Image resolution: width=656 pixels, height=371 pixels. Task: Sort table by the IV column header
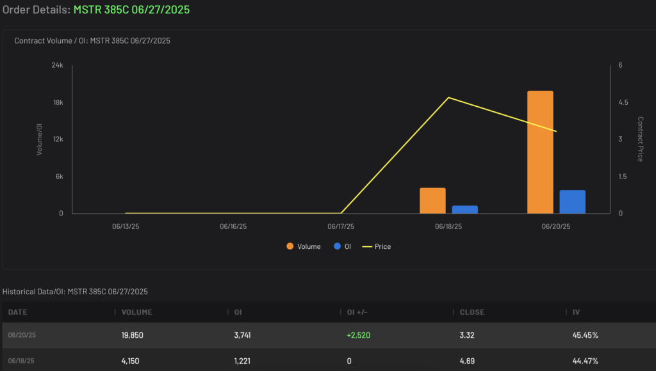pyautogui.click(x=576, y=312)
